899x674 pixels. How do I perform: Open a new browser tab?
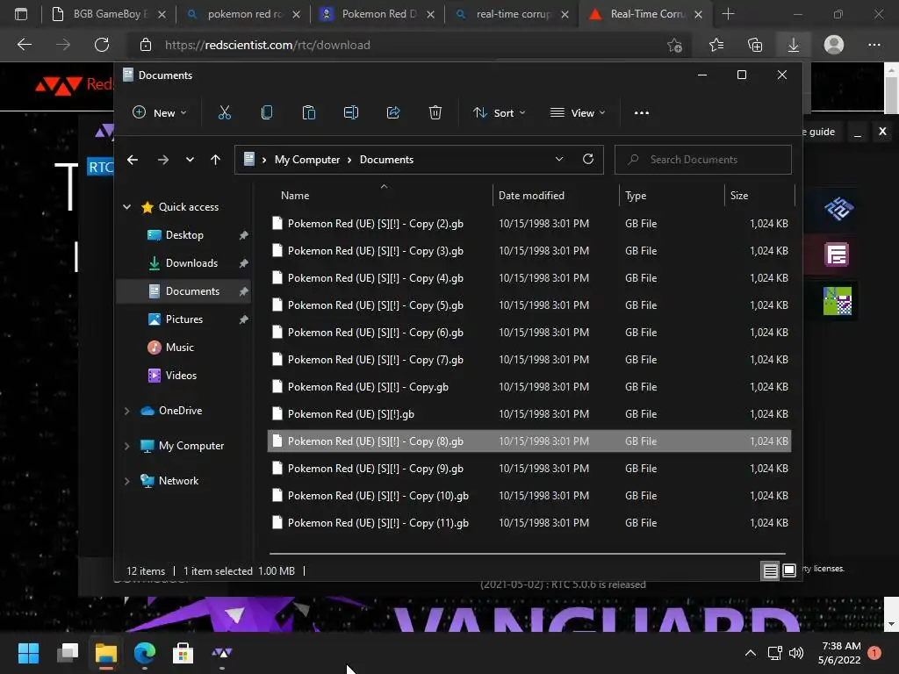coord(728,14)
